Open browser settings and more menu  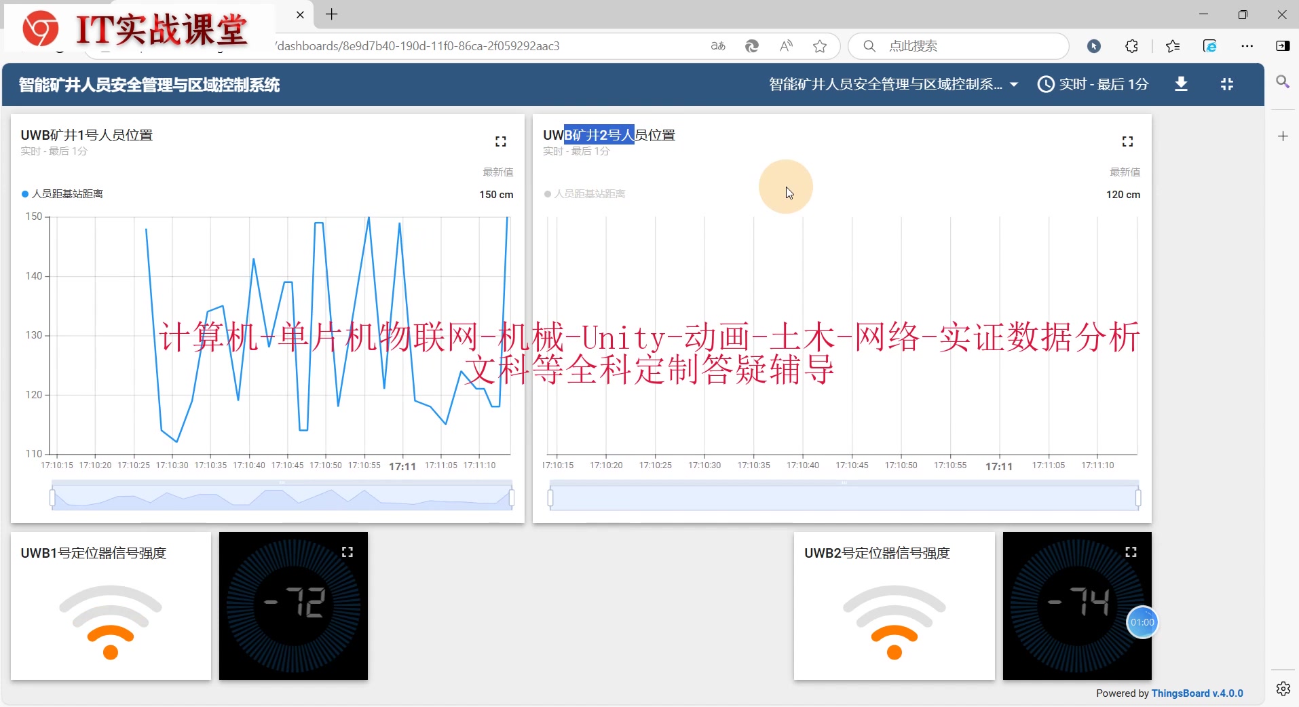pos(1247,46)
